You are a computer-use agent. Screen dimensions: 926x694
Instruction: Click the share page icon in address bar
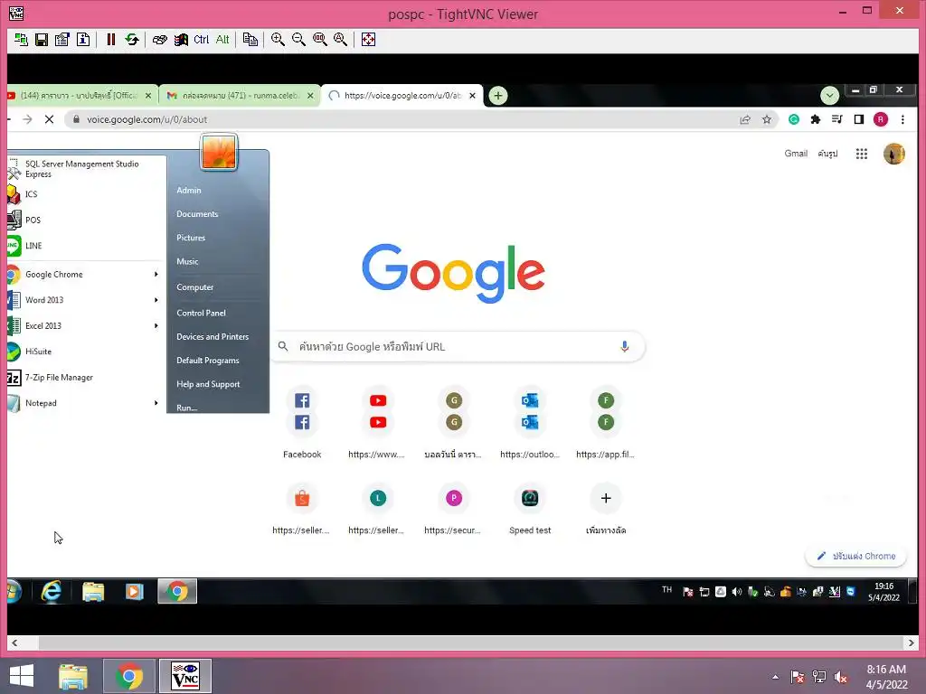pos(745,119)
